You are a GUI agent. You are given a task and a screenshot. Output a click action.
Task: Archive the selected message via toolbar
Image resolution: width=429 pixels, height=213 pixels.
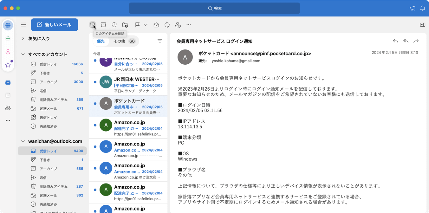pyautogui.click(x=103, y=25)
